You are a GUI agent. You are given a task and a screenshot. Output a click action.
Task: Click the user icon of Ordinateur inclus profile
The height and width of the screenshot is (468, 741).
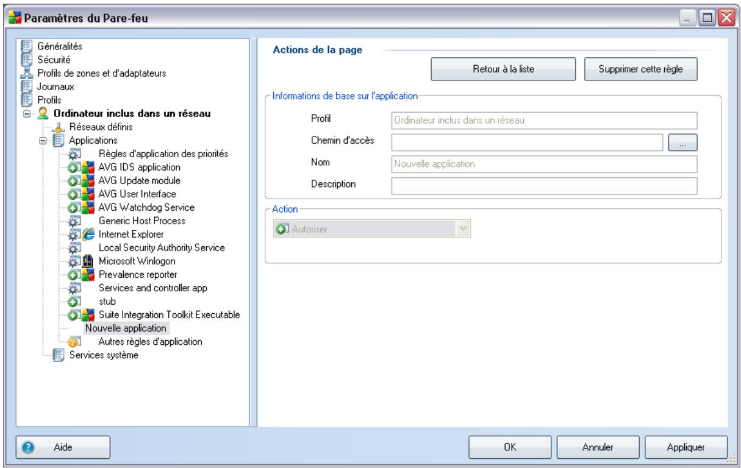click(43, 113)
